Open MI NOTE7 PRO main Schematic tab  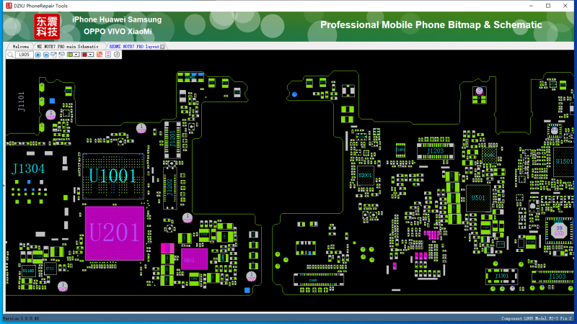[68, 46]
